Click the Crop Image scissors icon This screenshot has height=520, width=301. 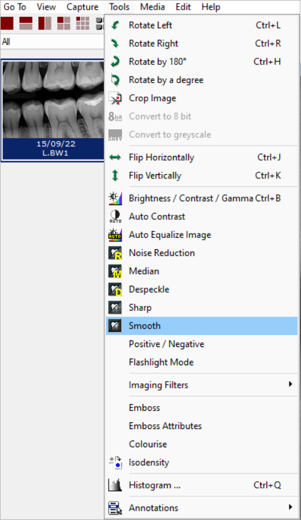click(x=115, y=98)
